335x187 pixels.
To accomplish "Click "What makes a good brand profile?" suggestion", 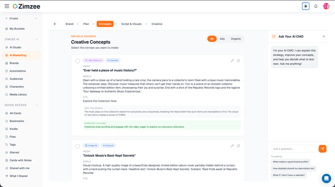I will (290, 162).
